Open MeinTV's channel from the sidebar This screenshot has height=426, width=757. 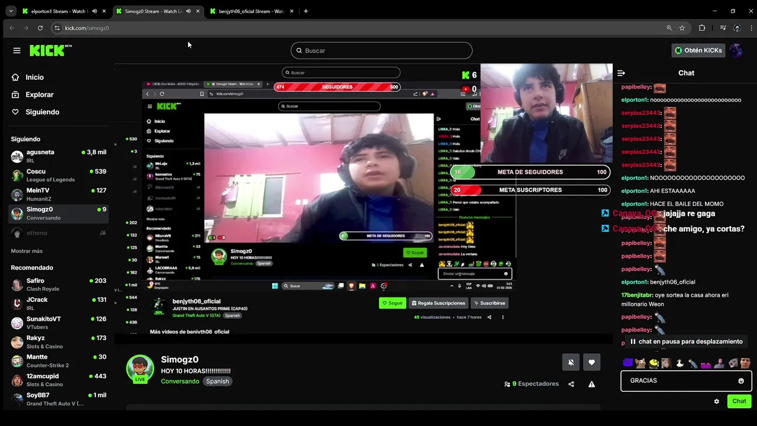tap(58, 194)
